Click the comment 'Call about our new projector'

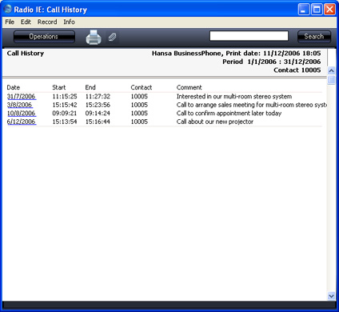[215, 122]
